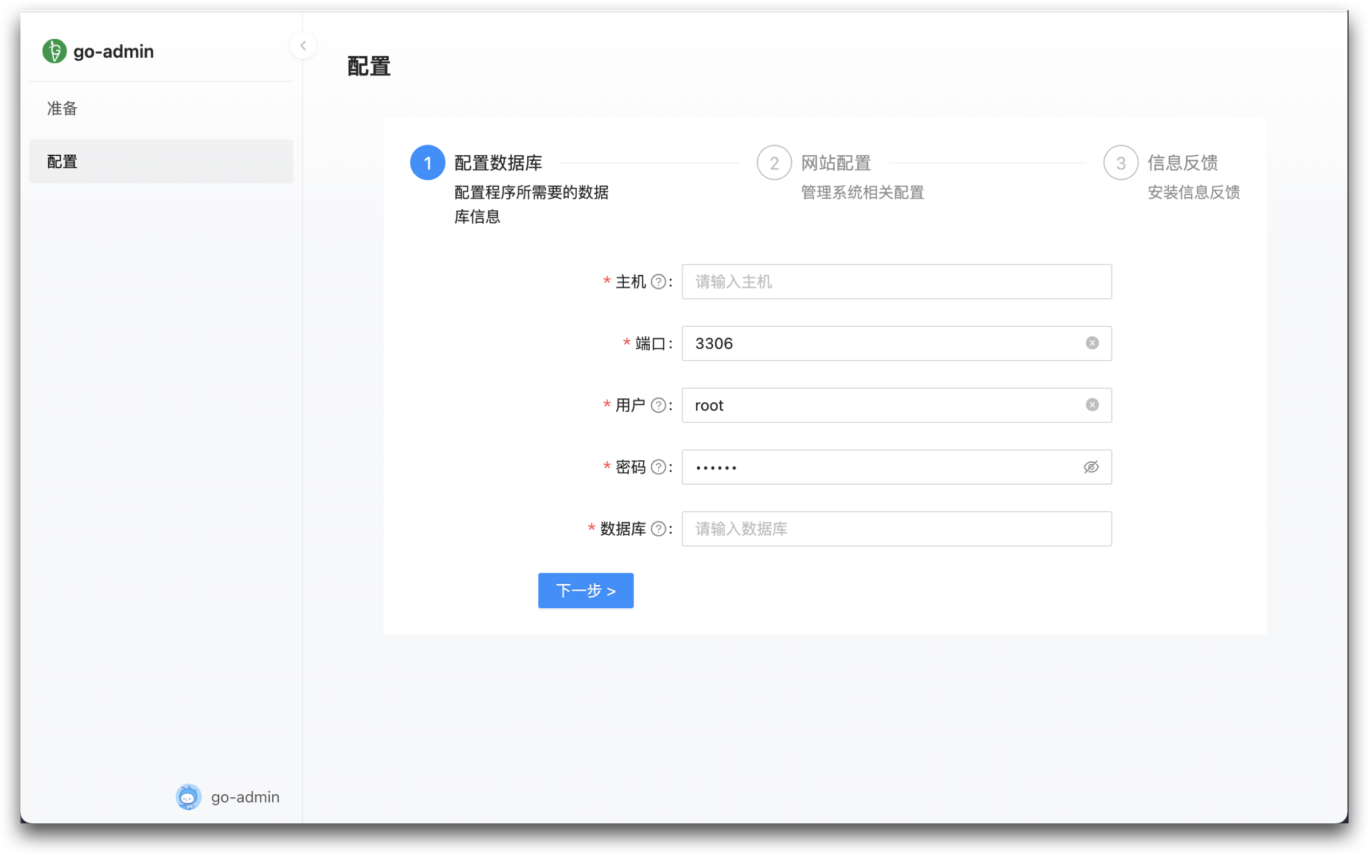Click help icon next to 主机 label
Image resolution: width=1369 pixels, height=854 pixels.
(658, 282)
